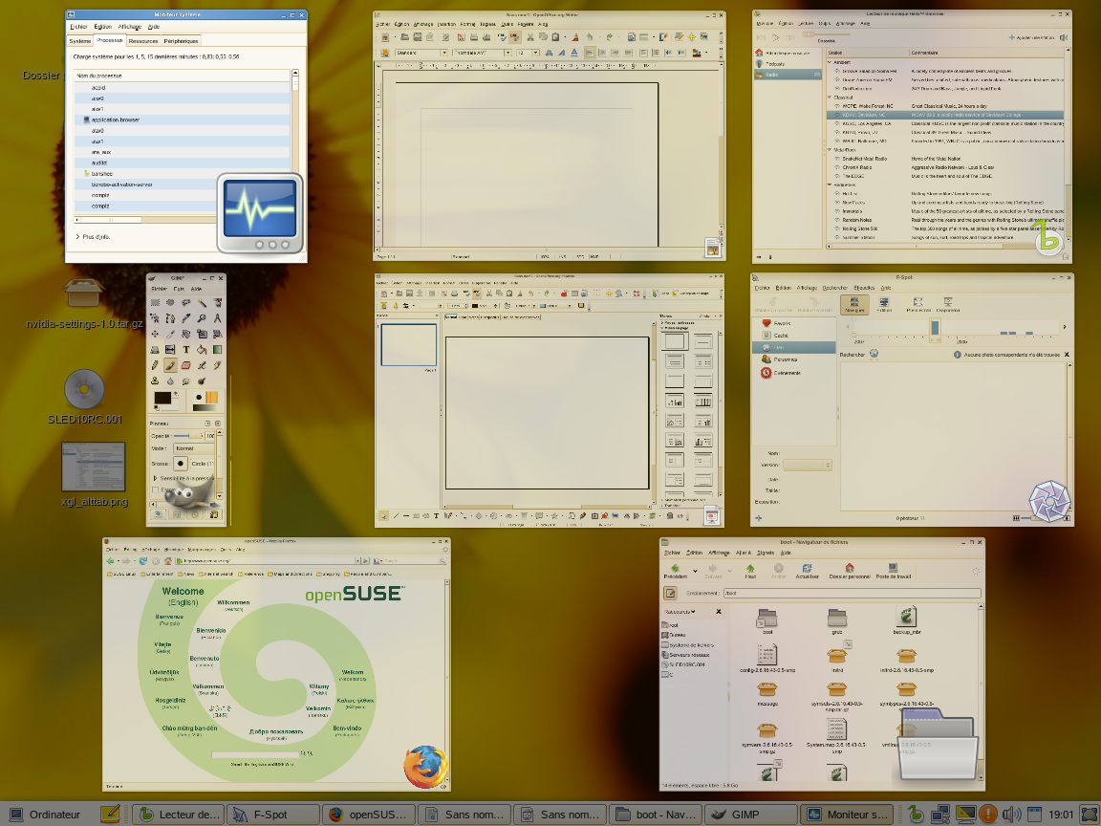Open backup_mbr file in file browser
The height and width of the screenshot is (826, 1101).
coord(906,620)
